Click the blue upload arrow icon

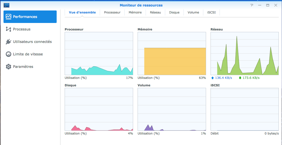(x=213, y=78)
